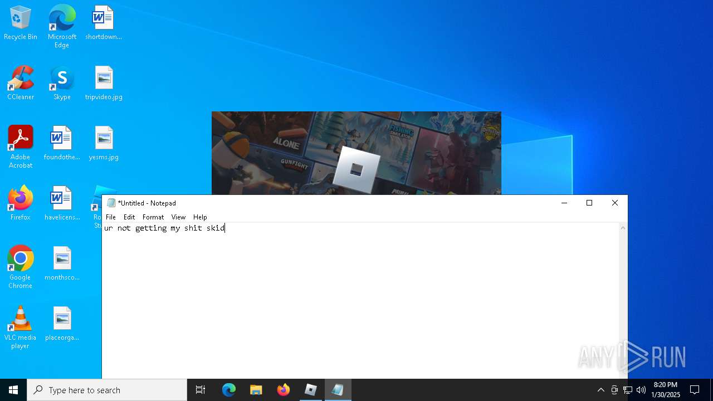The width and height of the screenshot is (713, 401).
Task: Open Notepad's Help menu
Action: point(200,217)
